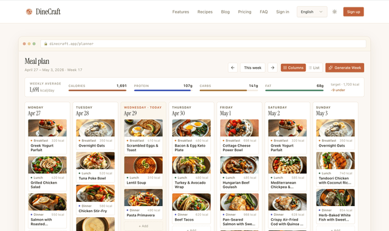Click the DineCraft brand name
The height and width of the screenshot is (231, 389).
pyautogui.click(x=48, y=12)
